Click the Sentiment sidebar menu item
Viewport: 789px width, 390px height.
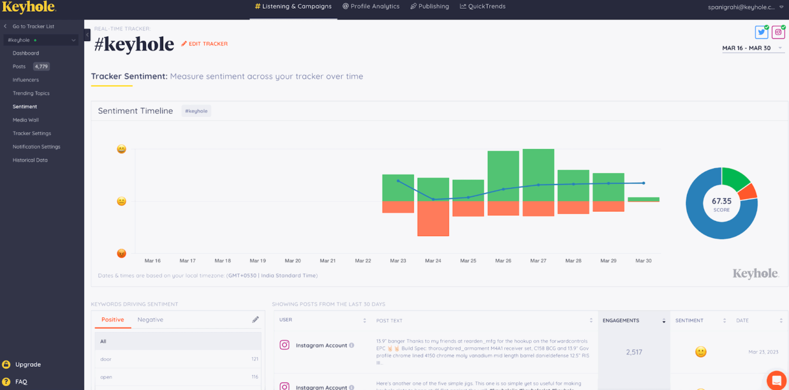coord(25,106)
